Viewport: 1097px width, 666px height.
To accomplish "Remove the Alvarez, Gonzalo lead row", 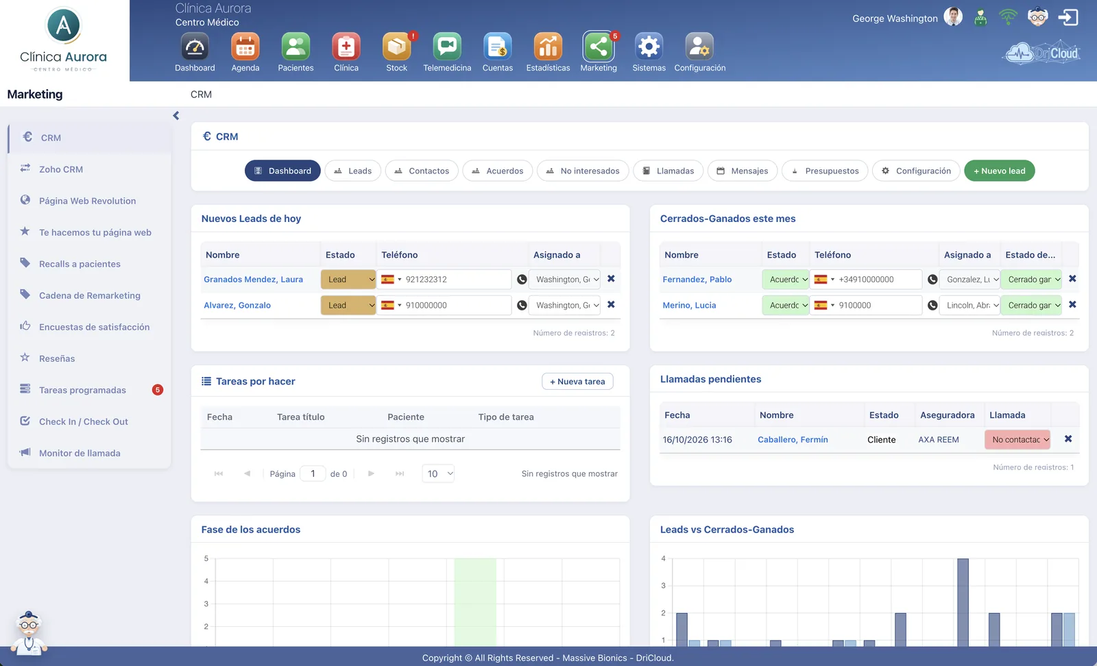I will tap(611, 305).
